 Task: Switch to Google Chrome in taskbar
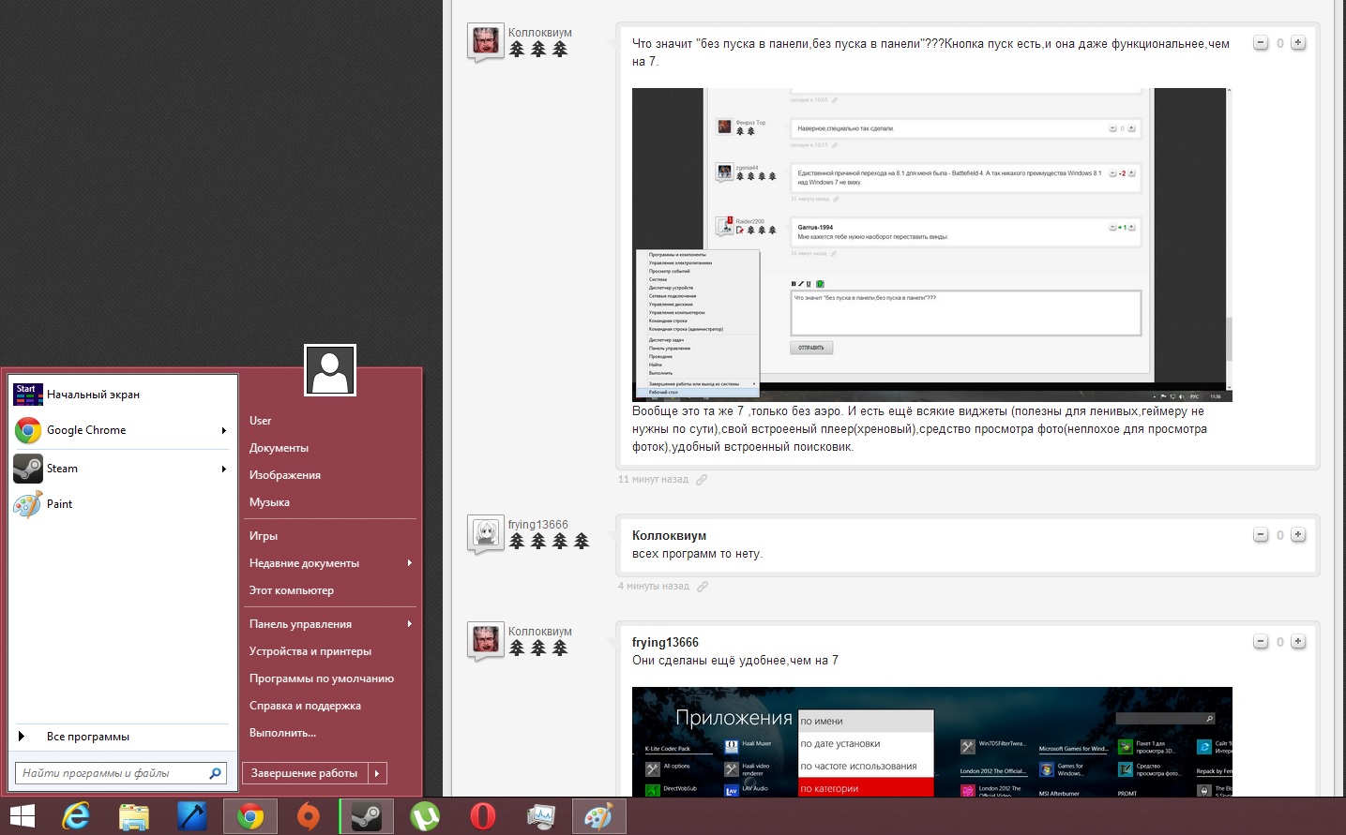(x=250, y=816)
